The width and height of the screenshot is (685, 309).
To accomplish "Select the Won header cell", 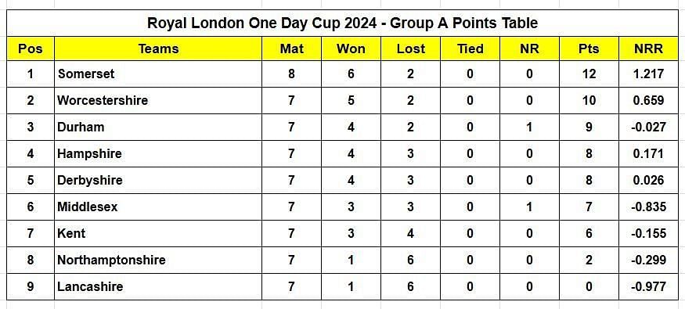I will pyautogui.click(x=352, y=49).
